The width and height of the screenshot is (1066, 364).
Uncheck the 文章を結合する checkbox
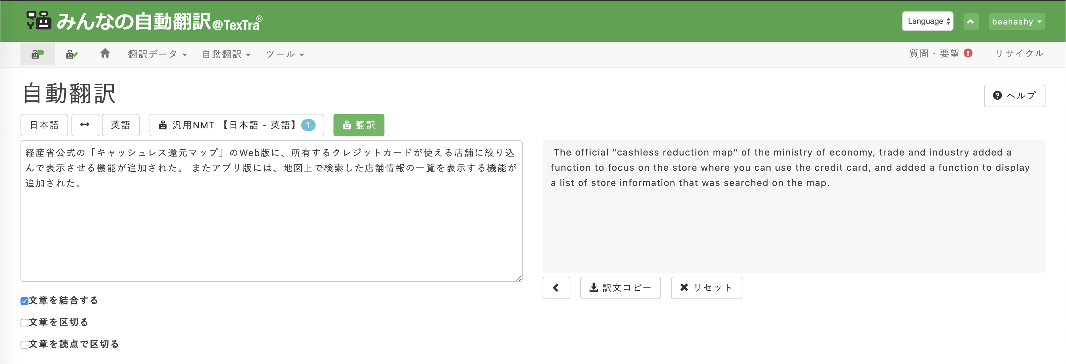pyautogui.click(x=24, y=301)
